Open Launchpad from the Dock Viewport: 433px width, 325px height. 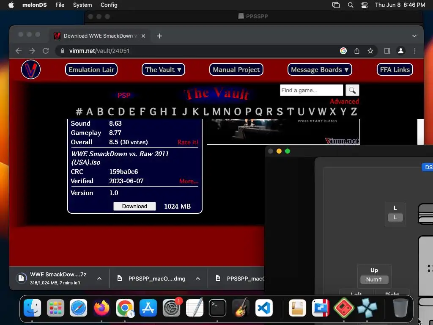pos(55,308)
